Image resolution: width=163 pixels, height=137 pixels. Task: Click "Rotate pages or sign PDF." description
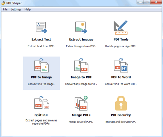(121, 46)
